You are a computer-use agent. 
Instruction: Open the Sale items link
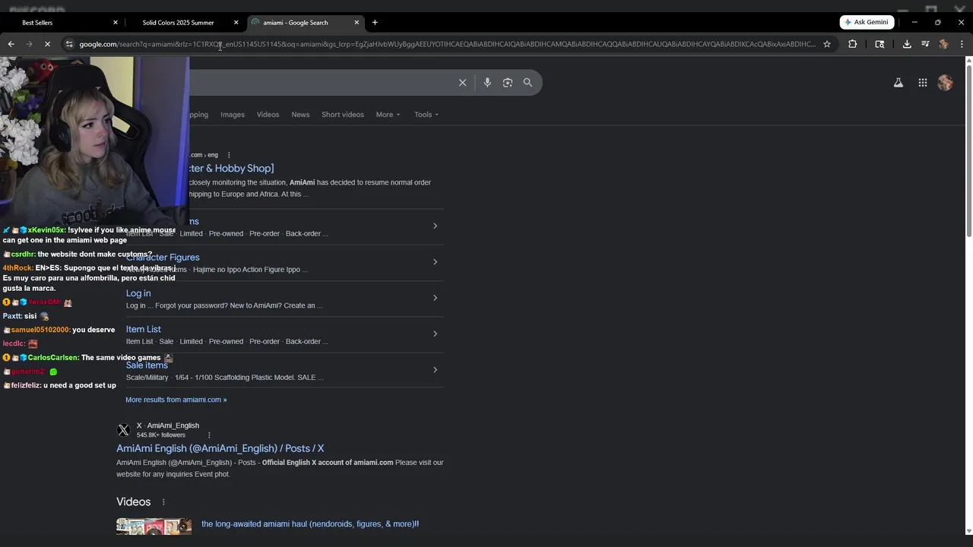[147, 365]
